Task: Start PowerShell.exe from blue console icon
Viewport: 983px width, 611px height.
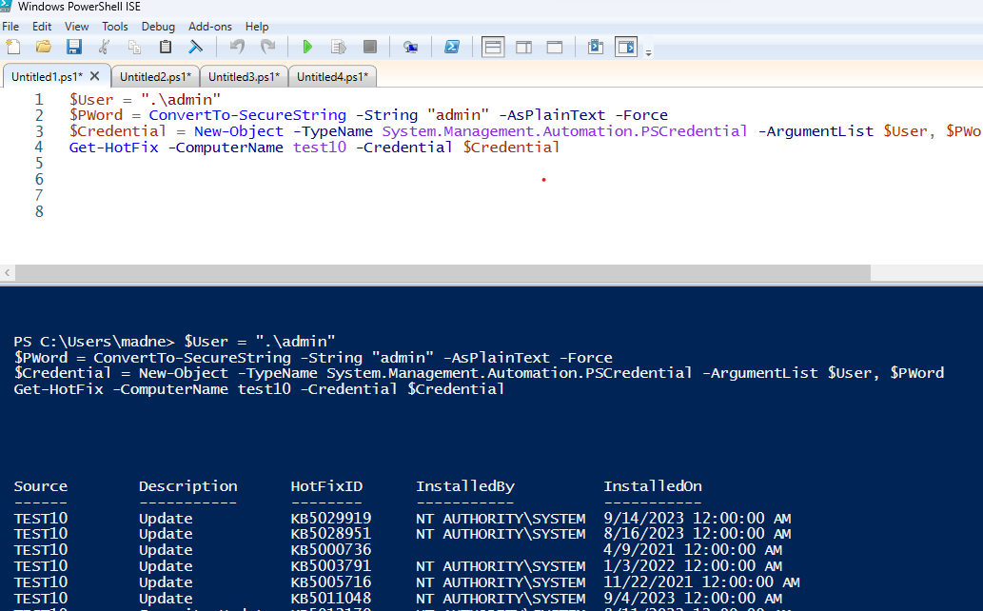Action: coord(451,47)
